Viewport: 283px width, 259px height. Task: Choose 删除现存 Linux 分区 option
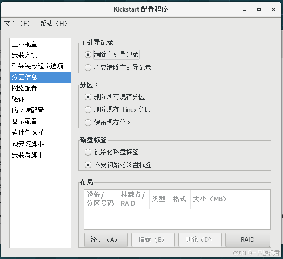click(88, 110)
